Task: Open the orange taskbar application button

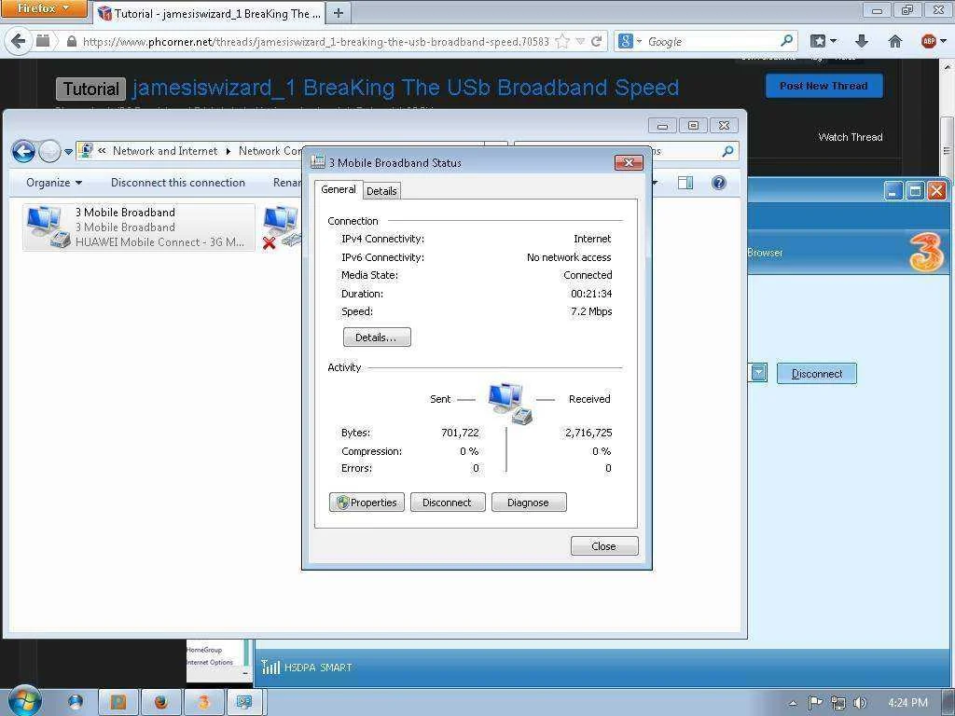Action: click(118, 702)
